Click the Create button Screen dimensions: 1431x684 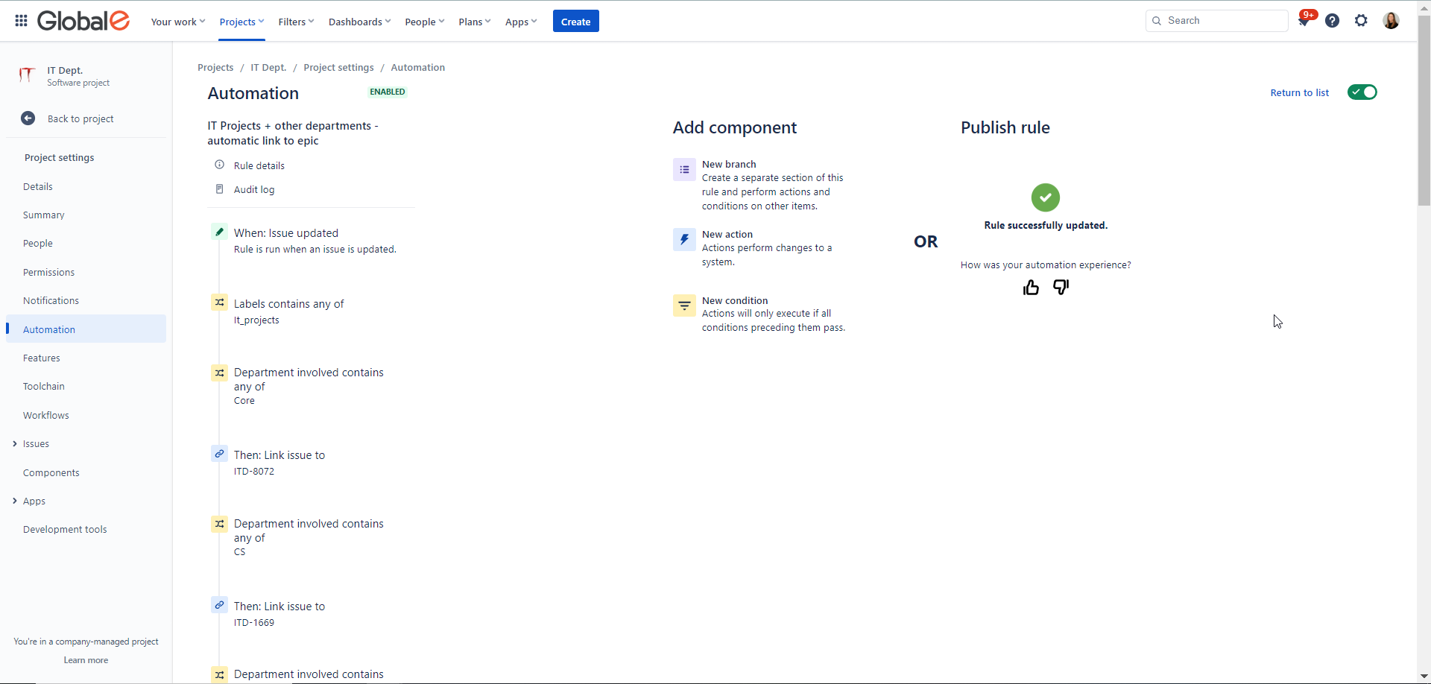coord(576,22)
